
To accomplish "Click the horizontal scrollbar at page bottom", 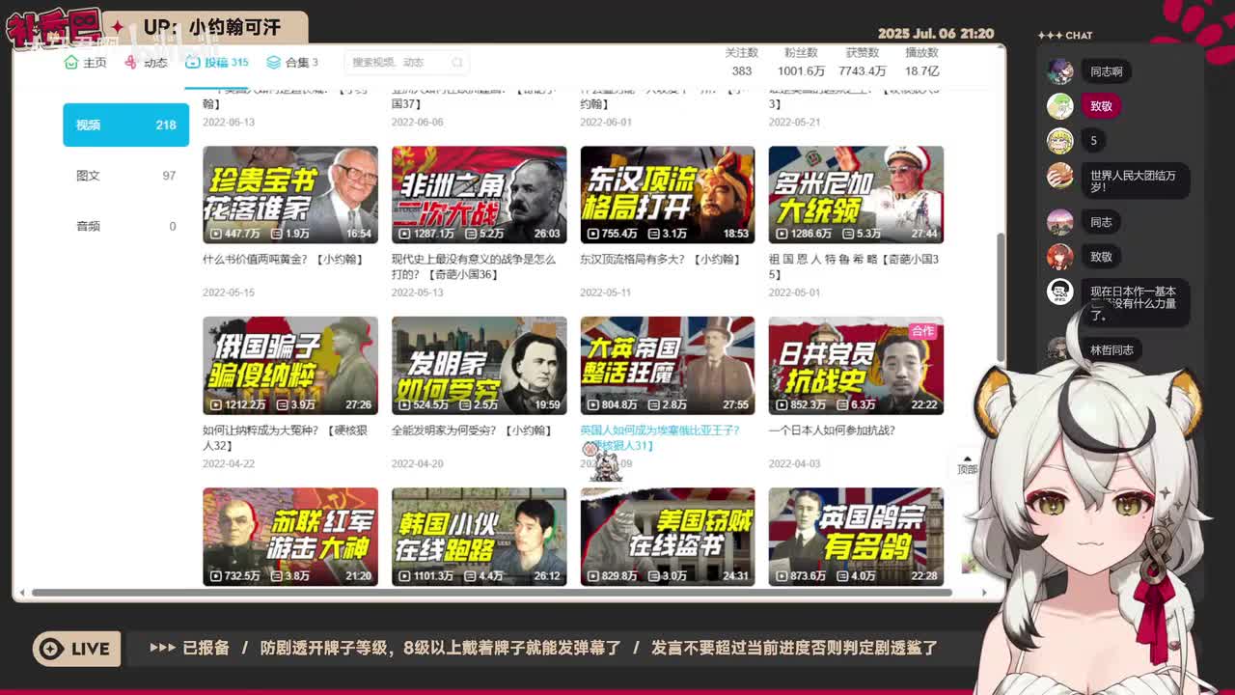I will pyautogui.click(x=492, y=593).
